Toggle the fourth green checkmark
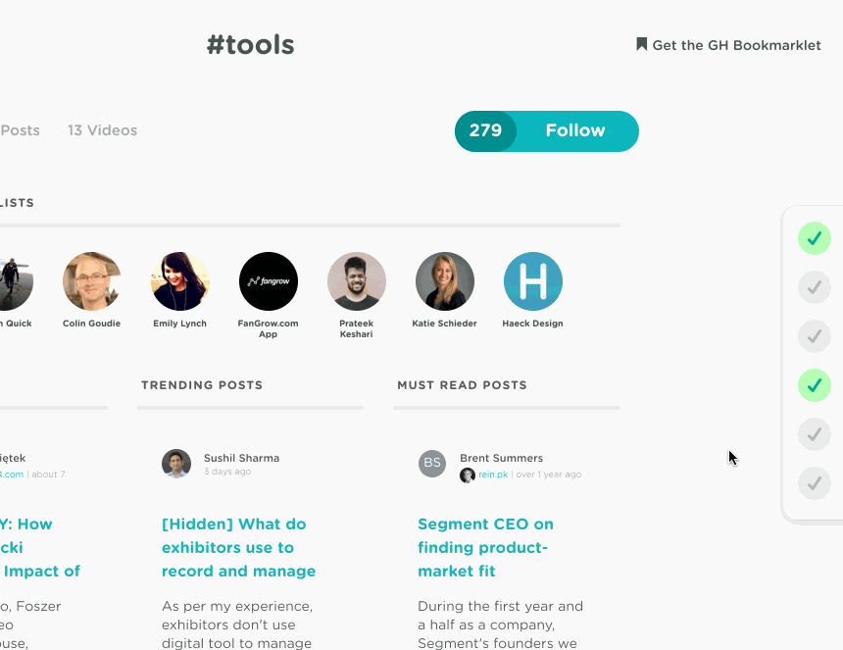843x650 pixels. pyautogui.click(x=814, y=385)
